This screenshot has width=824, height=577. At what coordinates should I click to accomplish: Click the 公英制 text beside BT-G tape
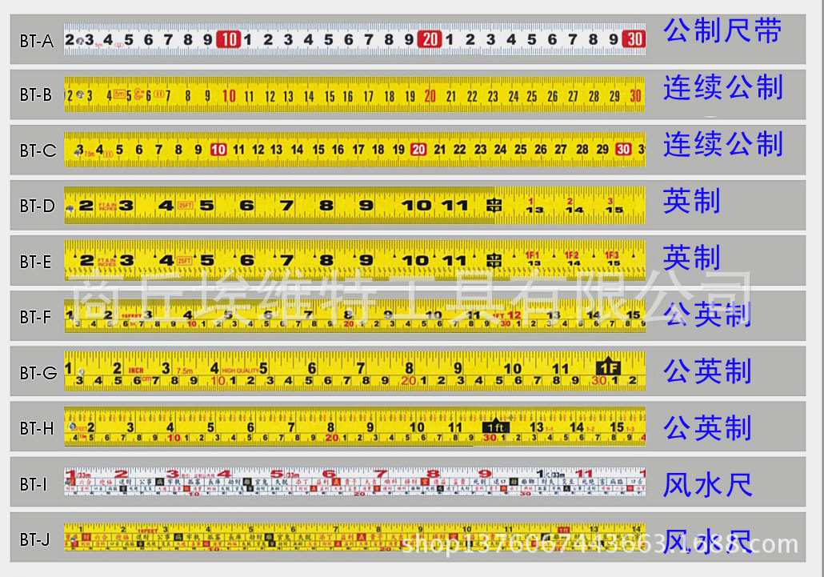click(707, 371)
